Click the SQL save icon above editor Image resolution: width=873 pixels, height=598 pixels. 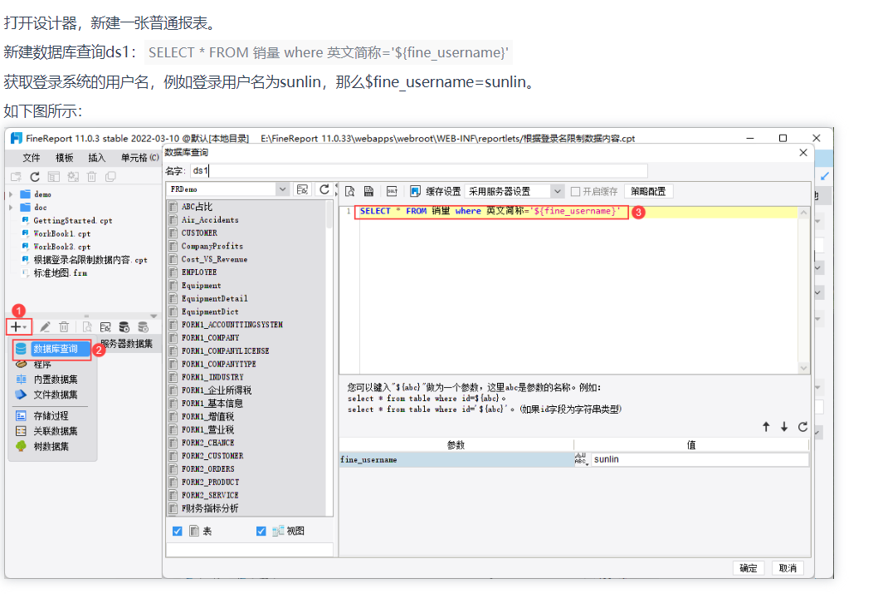[x=368, y=192]
